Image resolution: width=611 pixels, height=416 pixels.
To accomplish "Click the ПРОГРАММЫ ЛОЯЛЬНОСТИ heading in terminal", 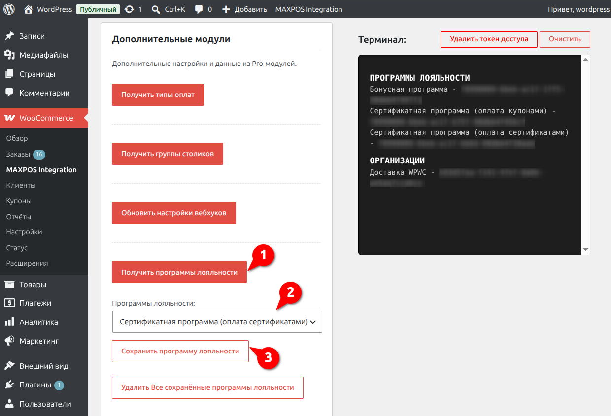I will click(x=420, y=78).
